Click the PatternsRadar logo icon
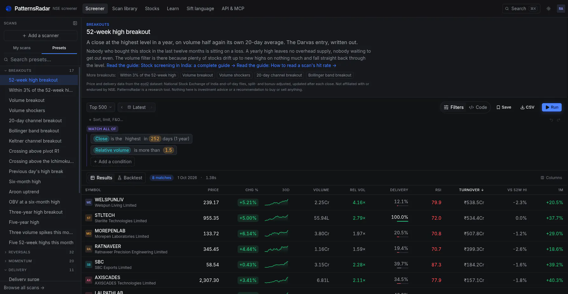Screen dimensions: 568x294 pos(9,9)
